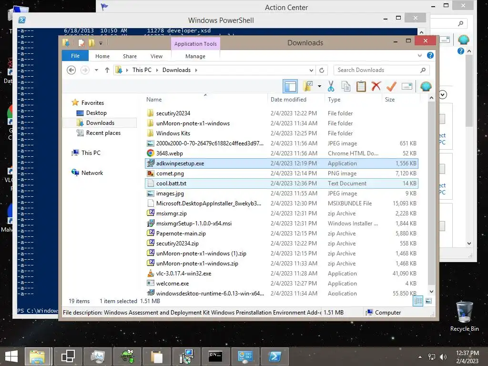Click the new folder icon in title bar

(91, 43)
